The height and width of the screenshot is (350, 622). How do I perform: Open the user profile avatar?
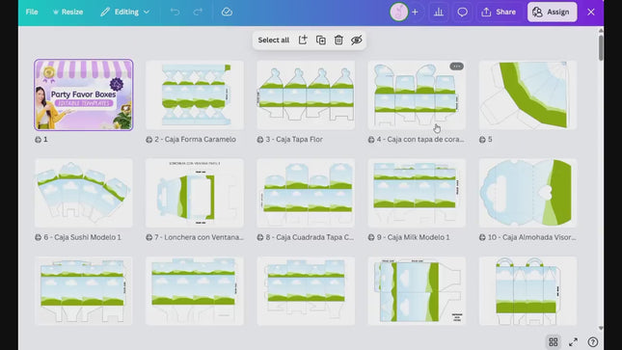click(x=399, y=12)
